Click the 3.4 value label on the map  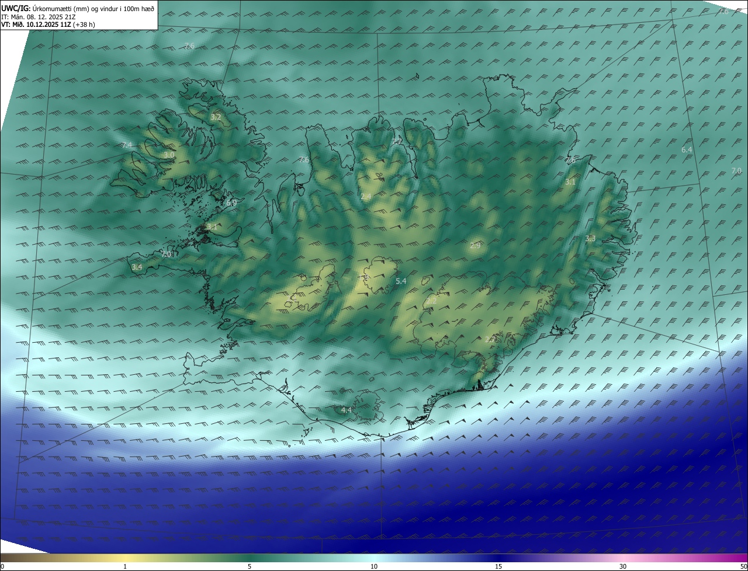(137, 267)
